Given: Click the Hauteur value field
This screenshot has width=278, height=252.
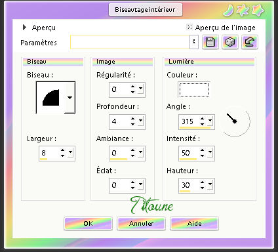Looking at the screenshot, I should click(189, 185).
